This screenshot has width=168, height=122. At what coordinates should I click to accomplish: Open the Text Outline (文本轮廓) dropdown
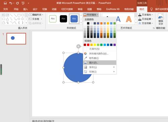(x=145, y=19)
